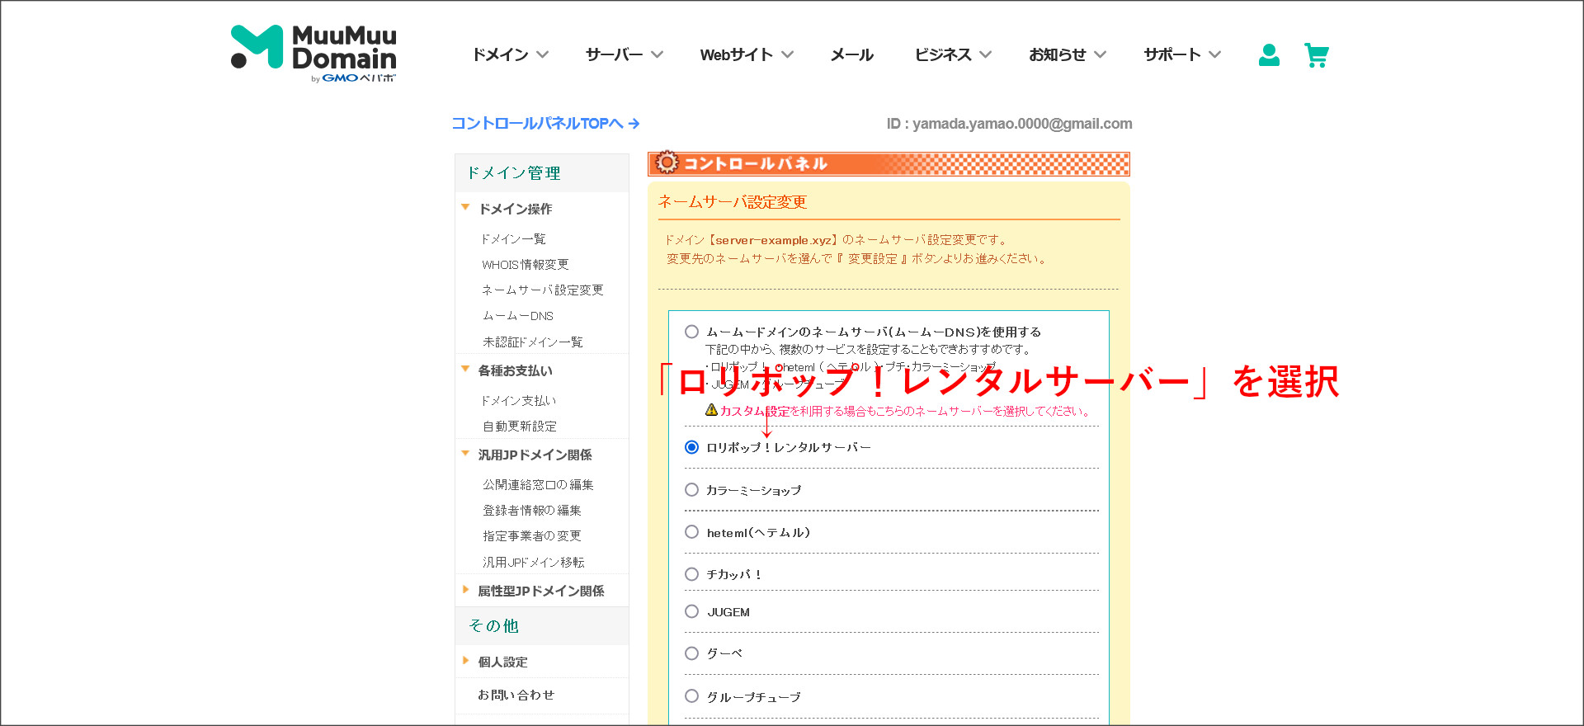Open the Webサイト dropdown menu
Image resolution: width=1584 pixels, height=726 pixels.
click(747, 54)
